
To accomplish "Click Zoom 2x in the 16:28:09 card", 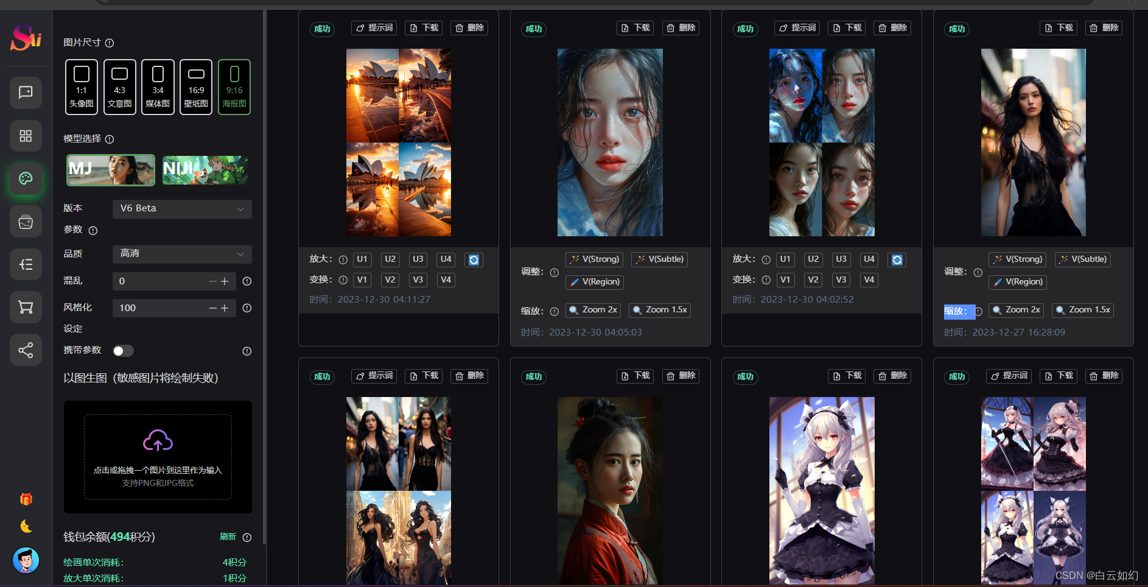I will pos(1016,310).
